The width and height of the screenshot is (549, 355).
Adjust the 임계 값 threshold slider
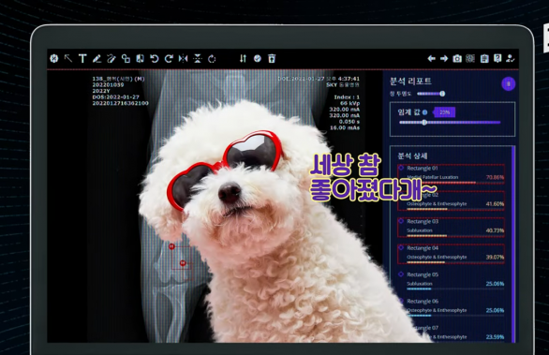pos(450,123)
